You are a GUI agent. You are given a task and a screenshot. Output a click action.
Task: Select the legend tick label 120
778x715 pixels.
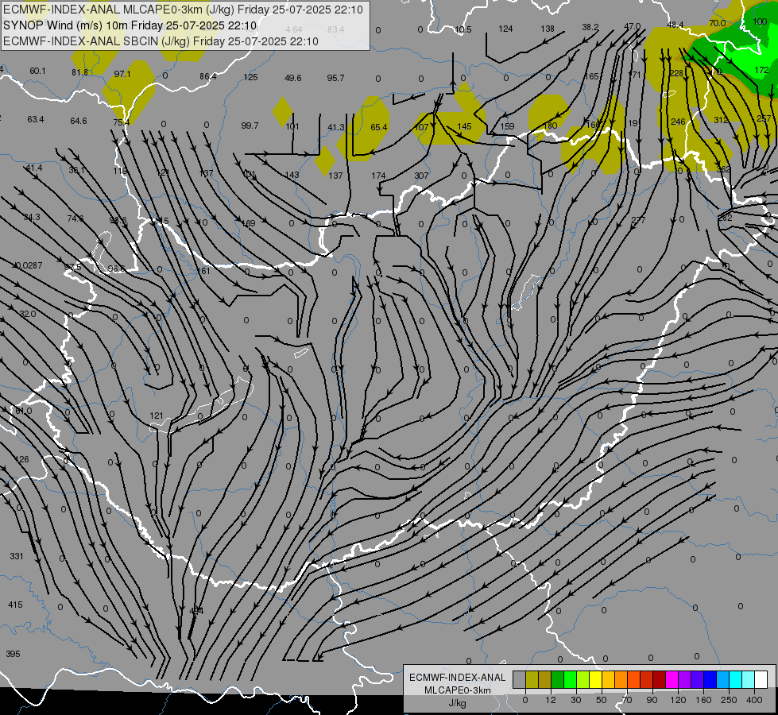678,700
